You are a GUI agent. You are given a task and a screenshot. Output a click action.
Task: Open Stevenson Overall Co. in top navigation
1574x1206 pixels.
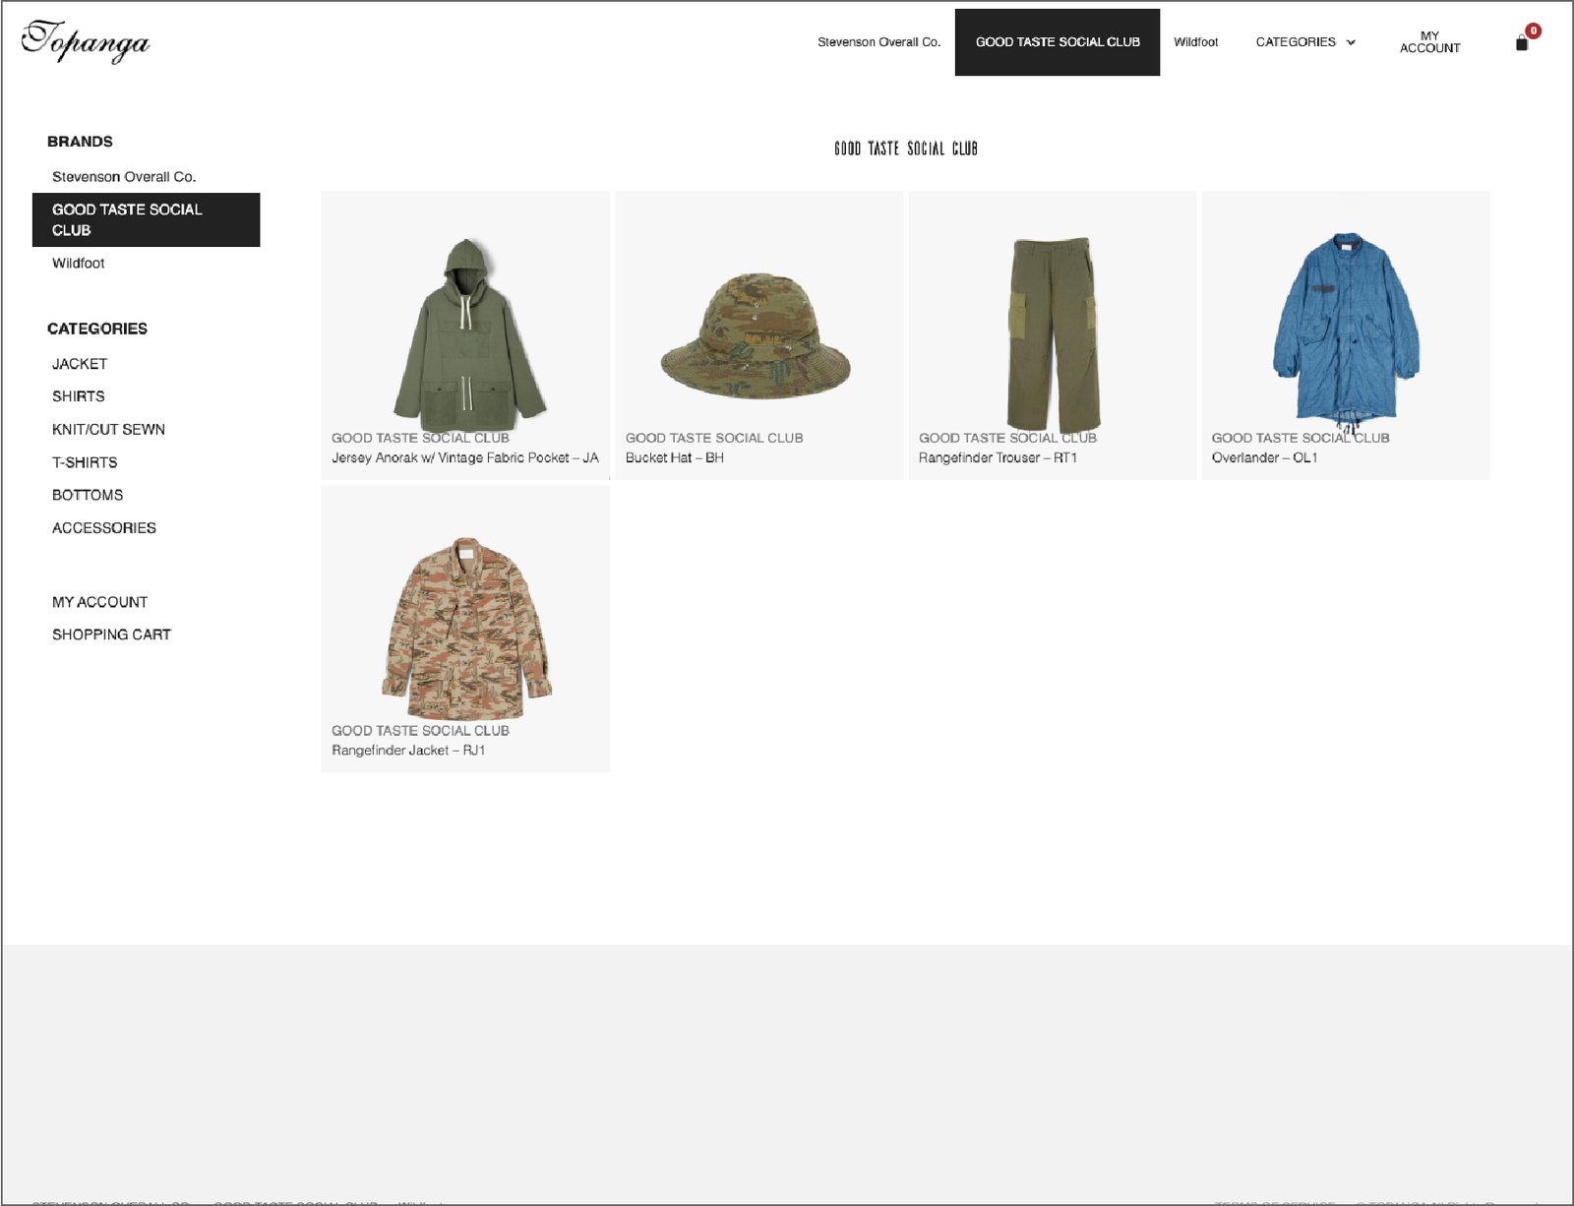pos(878,42)
